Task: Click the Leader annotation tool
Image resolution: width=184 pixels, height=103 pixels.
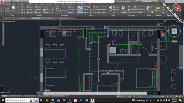Action: click(x=71, y=10)
